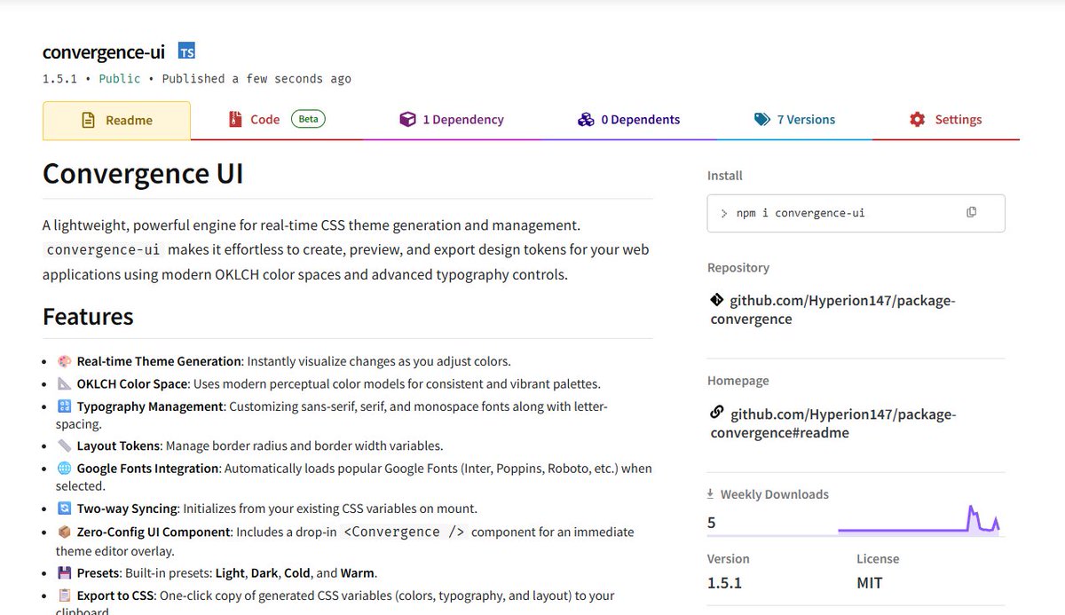
Task: Switch to the 7 Versions tab
Action: point(794,120)
